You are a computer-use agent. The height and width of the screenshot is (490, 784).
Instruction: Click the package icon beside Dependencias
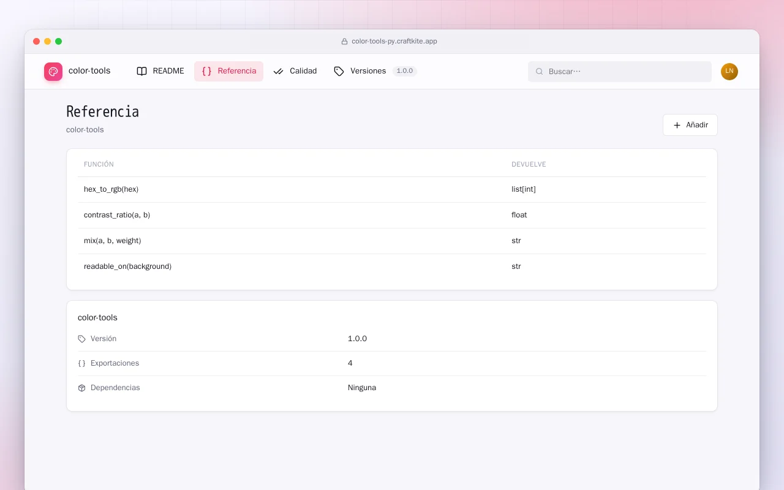point(82,388)
